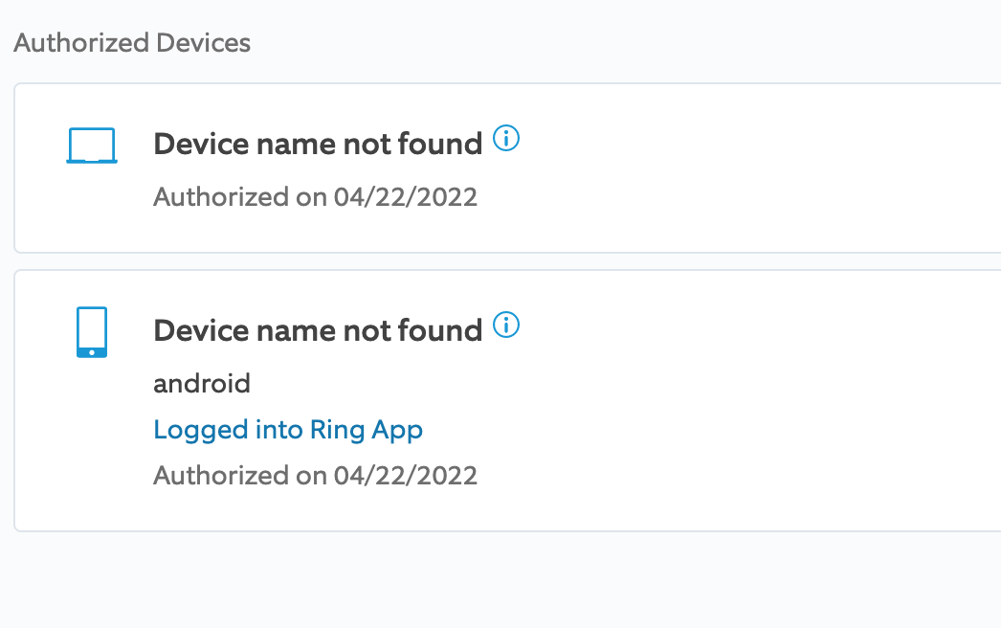
Task: Click the android label on the phone card
Action: (202, 383)
